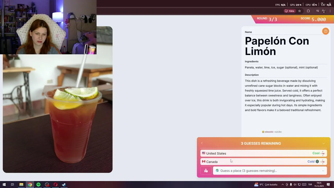
Task: Open Task View on the taskbar
Action: [x=12, y=185]
